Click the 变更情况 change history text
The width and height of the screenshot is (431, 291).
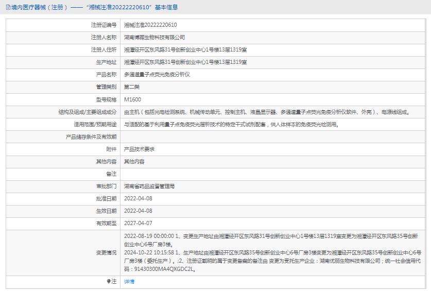(272, 252)
